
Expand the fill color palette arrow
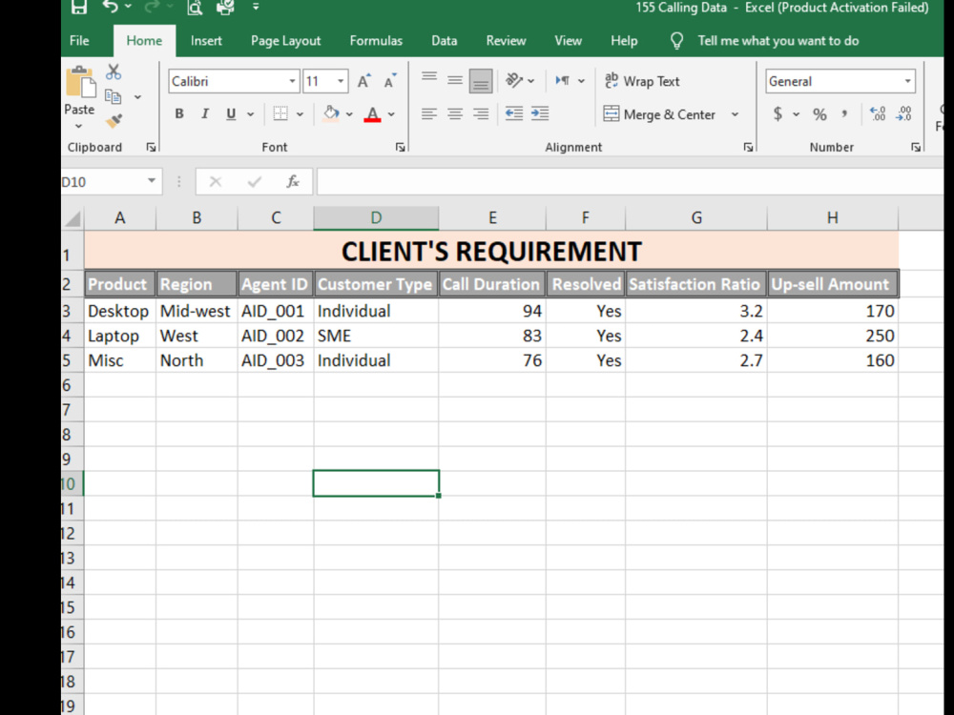[349, 114]
